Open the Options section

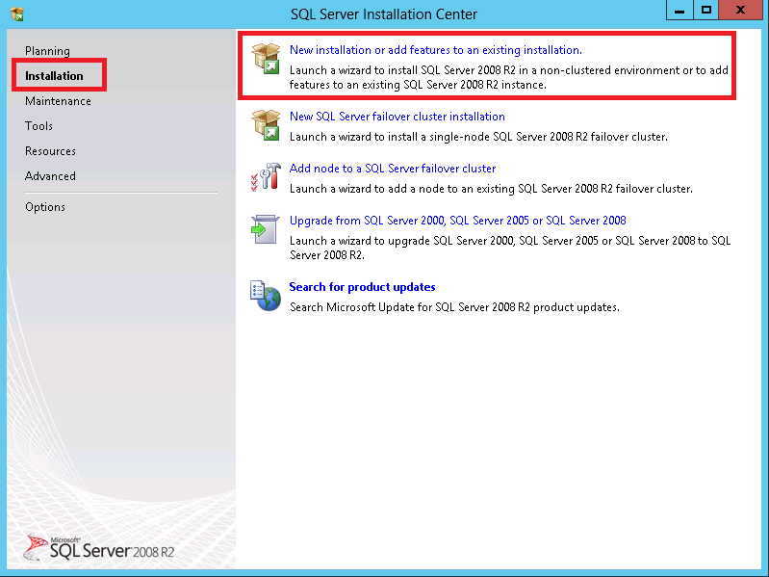[45, 207]
